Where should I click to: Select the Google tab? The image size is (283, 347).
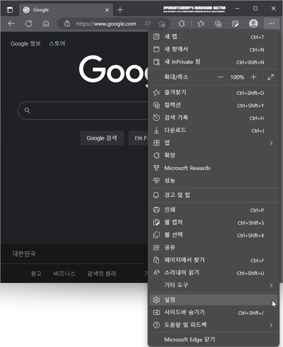coord(66,10)
